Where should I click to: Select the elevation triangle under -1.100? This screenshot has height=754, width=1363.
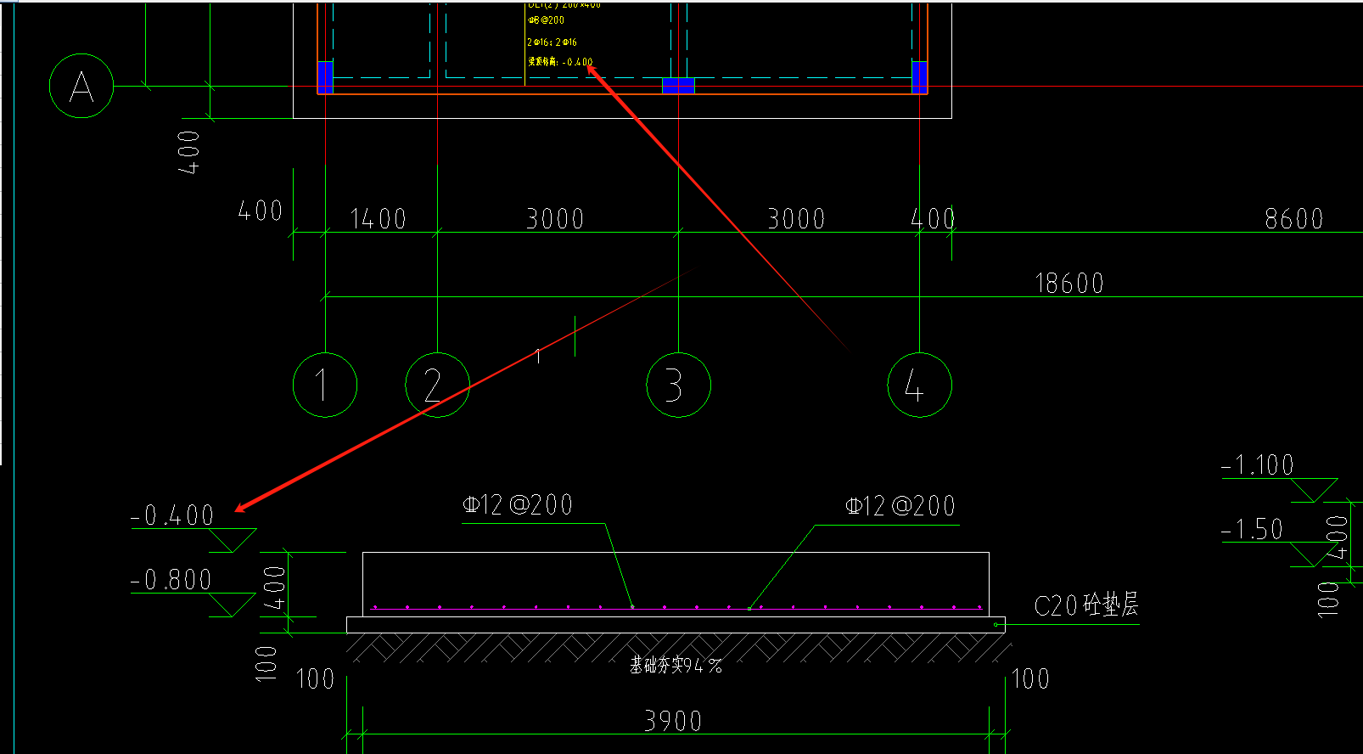[x=1314, y=491]
